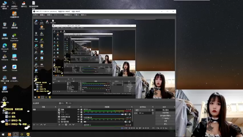Toggle lock on 显示器采集 source
The image size is (243, 137).
click(x=81, y=121)
